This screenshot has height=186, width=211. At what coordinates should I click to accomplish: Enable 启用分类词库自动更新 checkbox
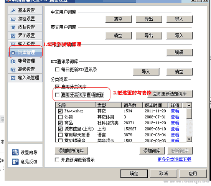pyautogui.click(x=57, y=95)
